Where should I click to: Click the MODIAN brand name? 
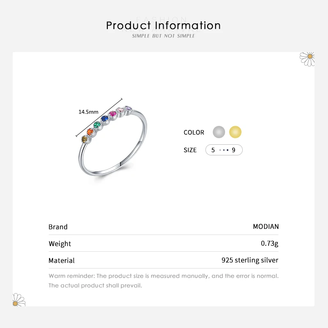click(266, 227)
